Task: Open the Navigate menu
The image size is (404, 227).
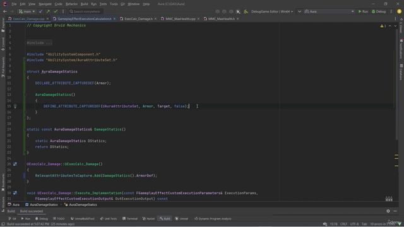Action: coord(45,4)
